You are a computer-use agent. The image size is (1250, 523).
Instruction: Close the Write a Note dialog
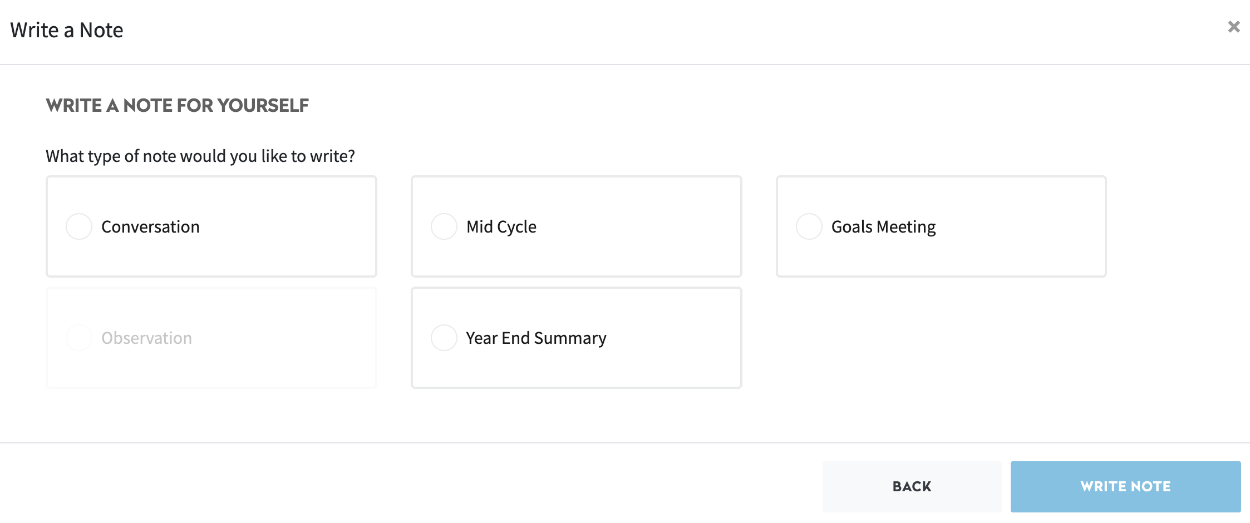1233,27
